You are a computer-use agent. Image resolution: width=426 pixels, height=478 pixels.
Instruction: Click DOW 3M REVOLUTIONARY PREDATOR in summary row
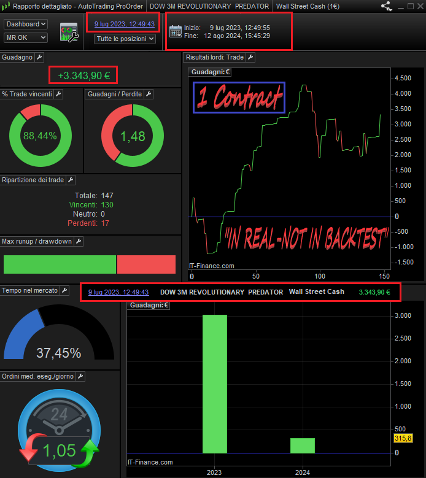[x=222, y=292]
